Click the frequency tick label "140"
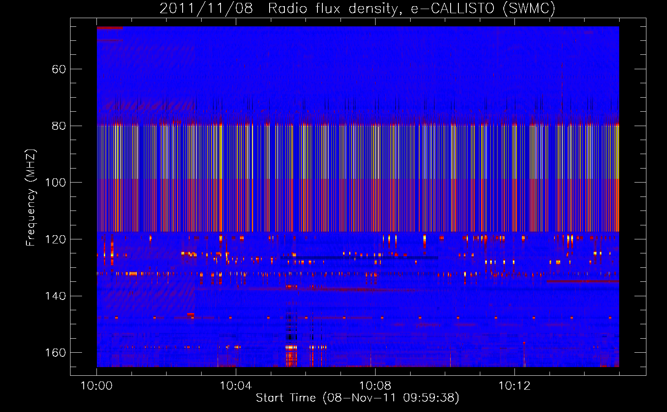 click(x=56, y=296)
